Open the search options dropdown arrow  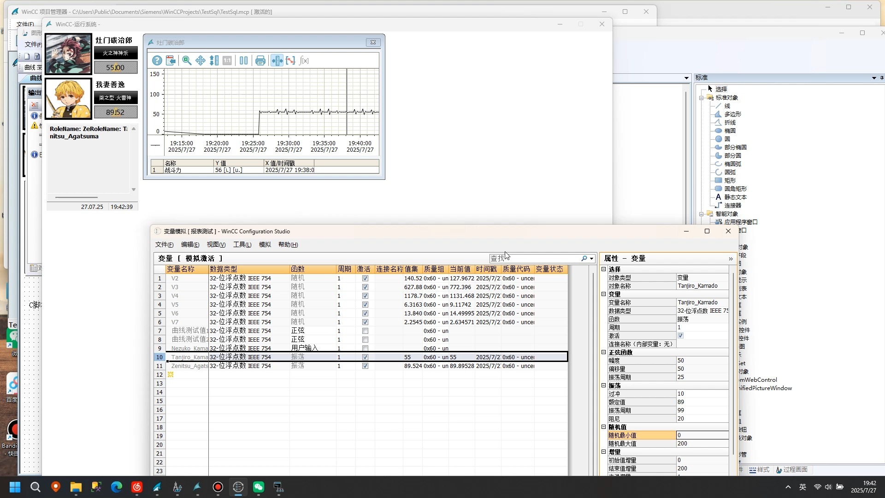(x=591, y=259)
